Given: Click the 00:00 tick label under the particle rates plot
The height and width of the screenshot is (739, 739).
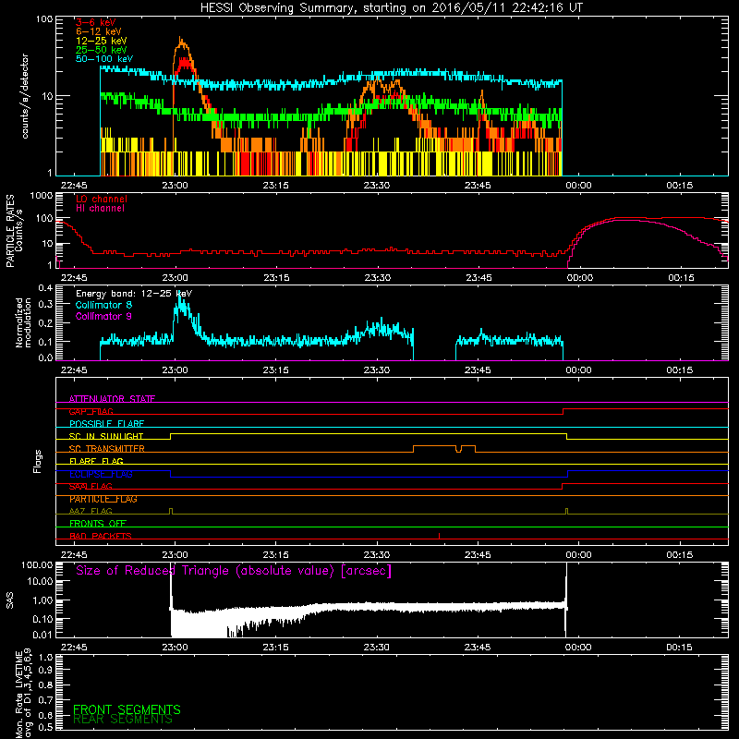Looking at the screenshot, I should click(x=580, y=278).
